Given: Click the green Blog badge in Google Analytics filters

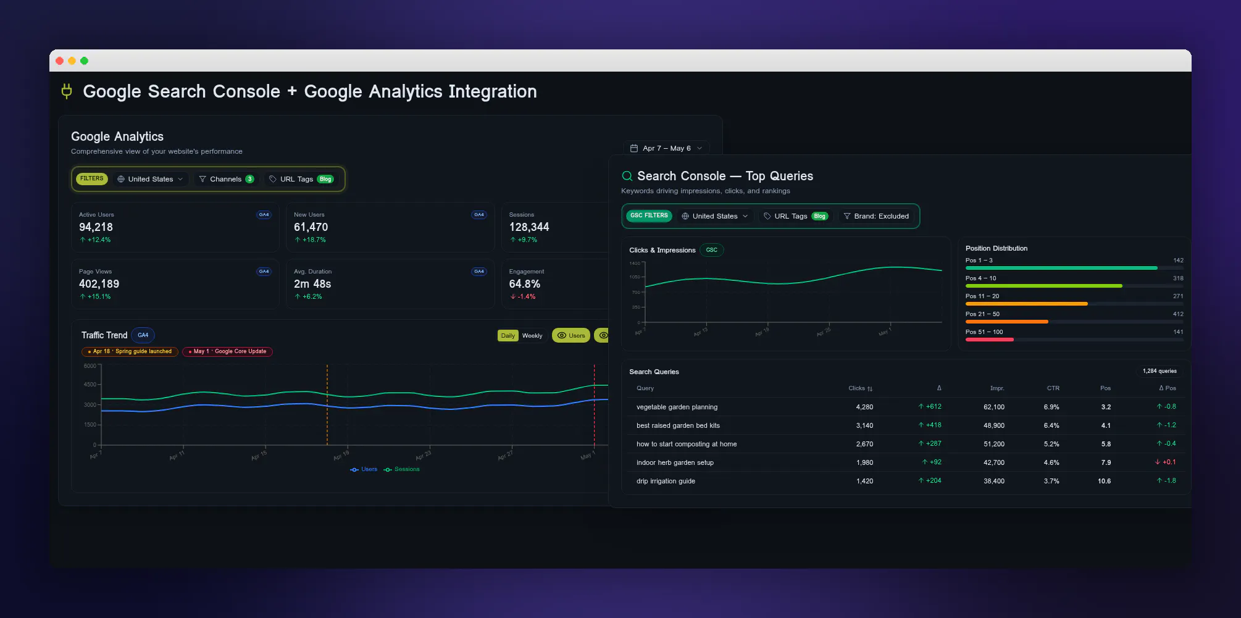Looking at the screenshot, I should [x=325, y=179].
